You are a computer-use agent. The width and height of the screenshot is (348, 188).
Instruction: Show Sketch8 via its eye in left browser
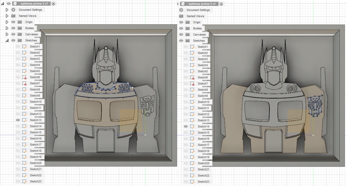(18, 89)
